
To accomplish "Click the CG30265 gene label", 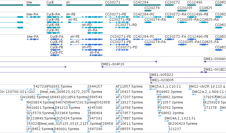I will pyautogui.click(x=185, y=8).
